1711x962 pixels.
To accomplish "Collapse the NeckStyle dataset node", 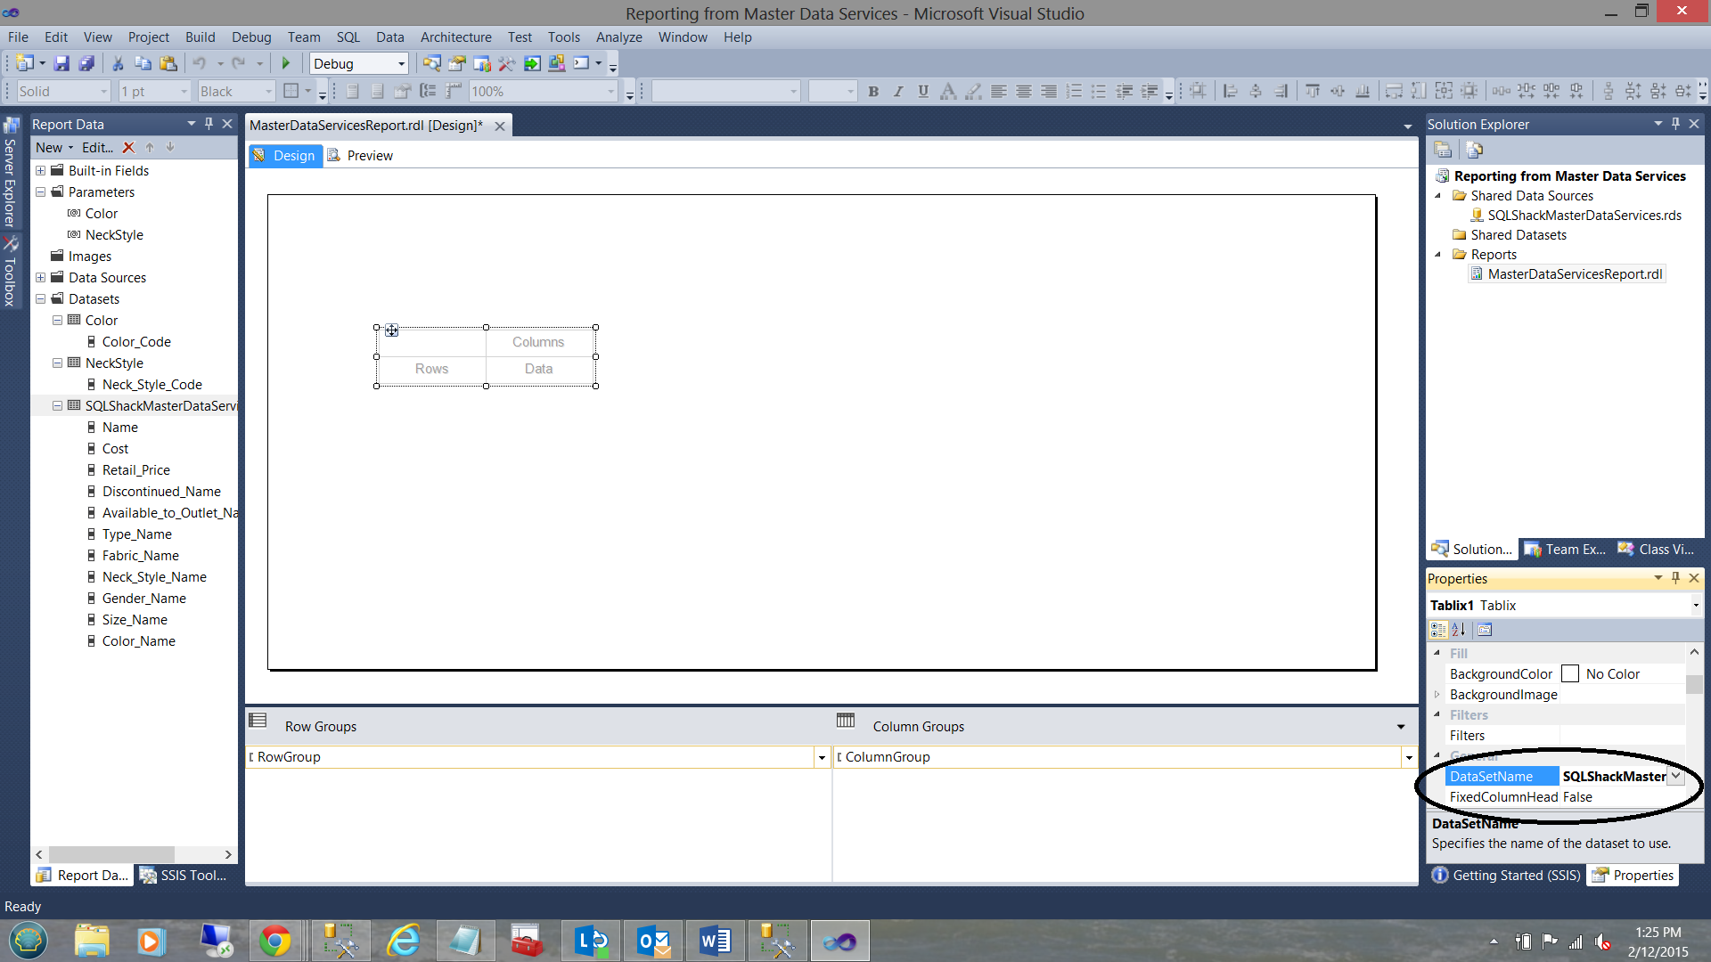I will (57, 363).
